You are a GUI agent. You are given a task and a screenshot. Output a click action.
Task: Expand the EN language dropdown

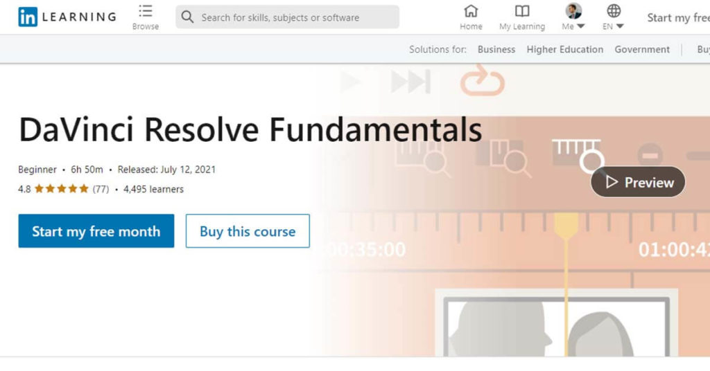pyautogui.click(x=620, y=27)
